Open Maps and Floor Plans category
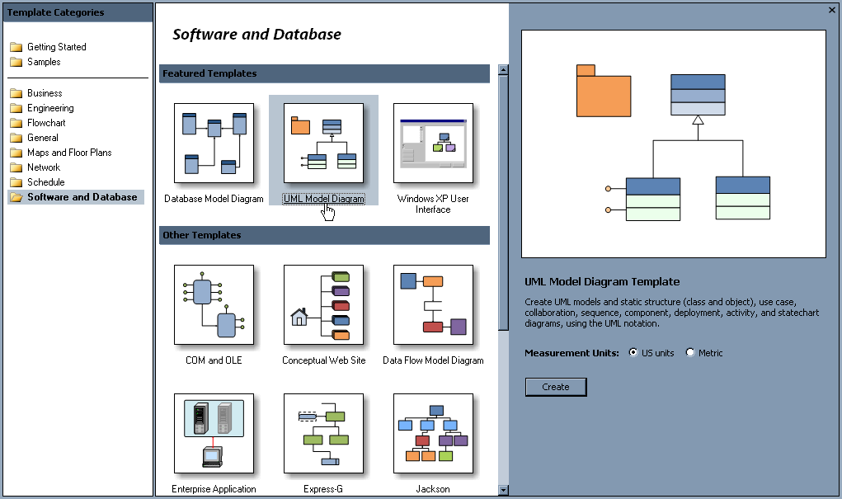842x499 pixels. tap(68, 153)
